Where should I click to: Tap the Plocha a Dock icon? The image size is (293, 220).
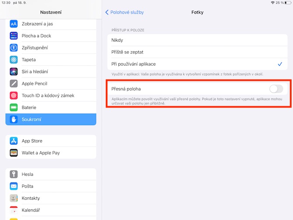point(14,36)
